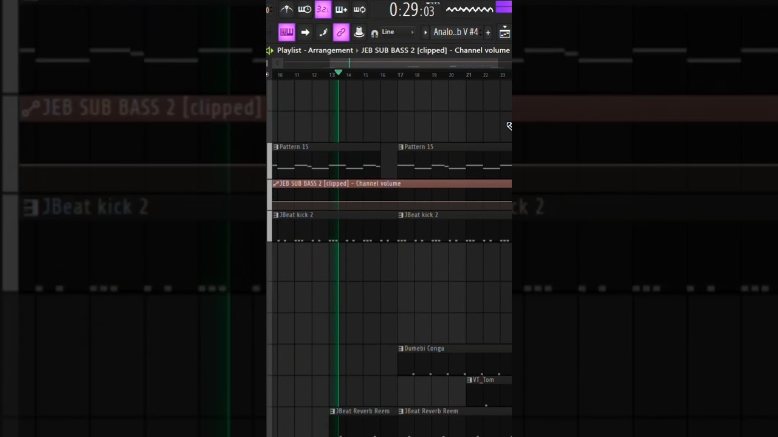Select the Dumebi Conga clip title

tap(424, 348)
